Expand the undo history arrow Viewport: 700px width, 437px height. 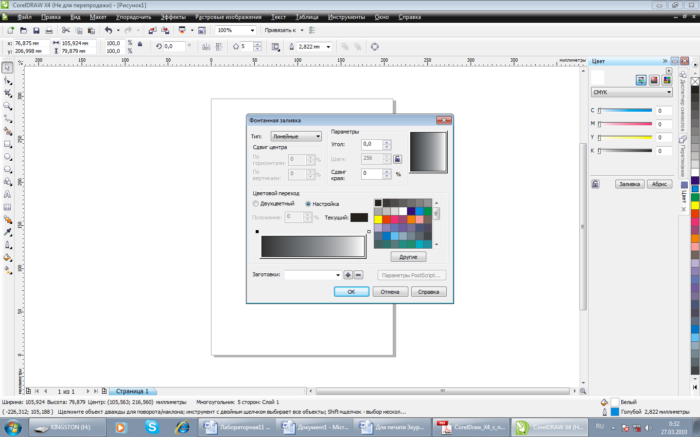[x=118, y=30]
